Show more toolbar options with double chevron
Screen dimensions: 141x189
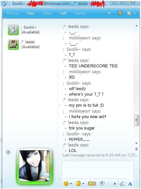(109, 13)
